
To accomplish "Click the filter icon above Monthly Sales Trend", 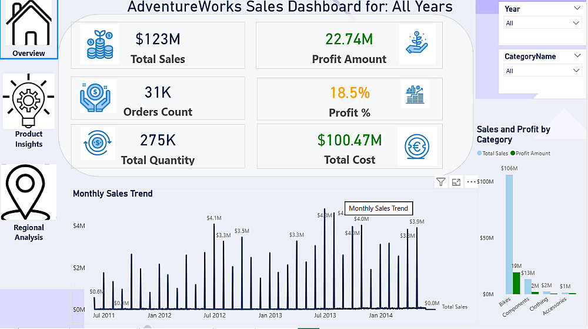I will pos(441,182).
